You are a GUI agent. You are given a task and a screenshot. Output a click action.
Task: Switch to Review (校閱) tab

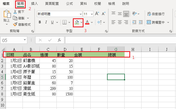[x=98, y=4]
